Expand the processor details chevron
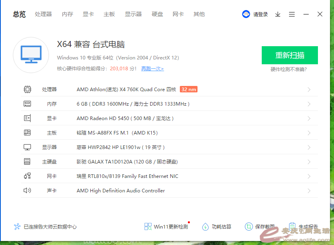Screen dimensions: 334x245 tap(309, 90)
